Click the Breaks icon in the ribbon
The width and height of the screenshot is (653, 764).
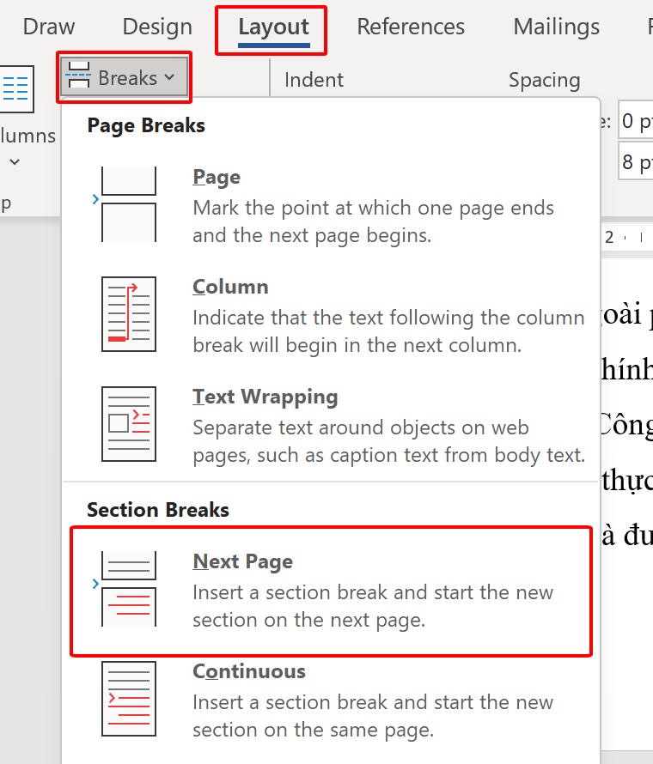(x=79, y=78)
